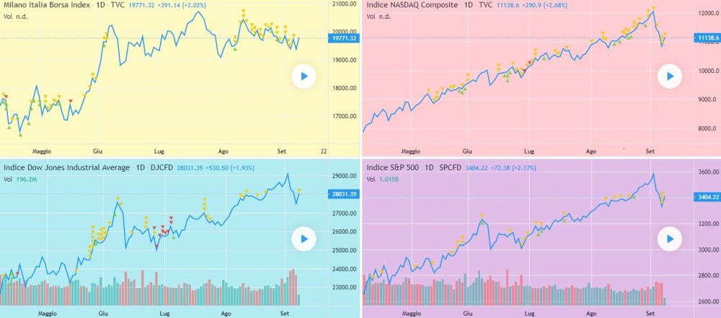
Task: Click the Lug label on NASDAQ time axis
Action: (x=529, y=151)
